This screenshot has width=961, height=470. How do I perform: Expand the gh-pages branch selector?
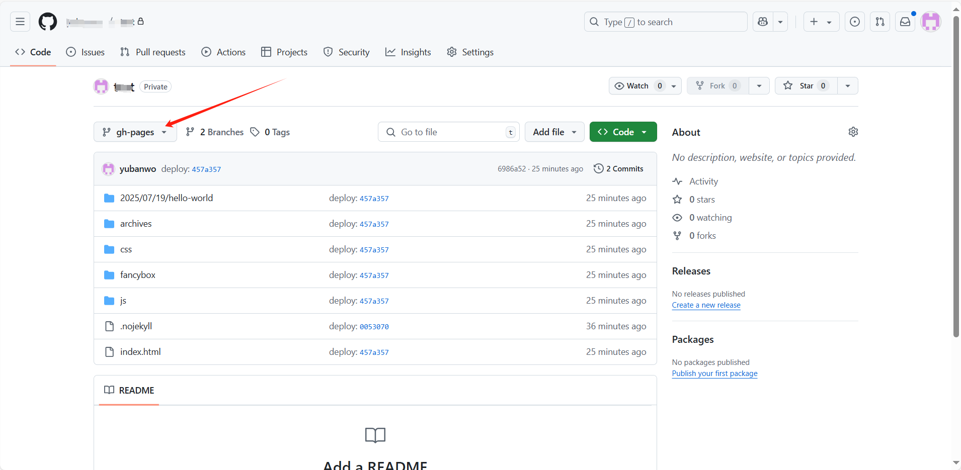pyautogui.click(x=135, y=132)
